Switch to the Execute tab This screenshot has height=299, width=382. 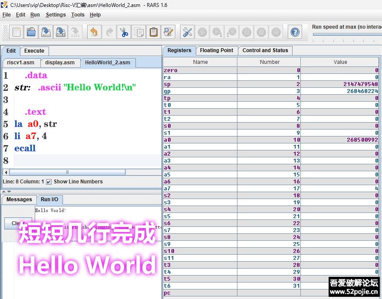click(34, 51)
